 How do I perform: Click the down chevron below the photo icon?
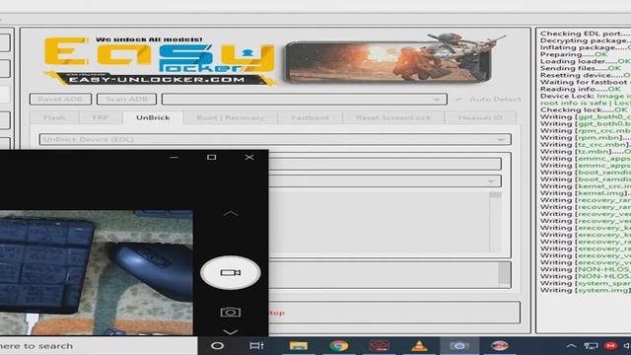(230, 331)
